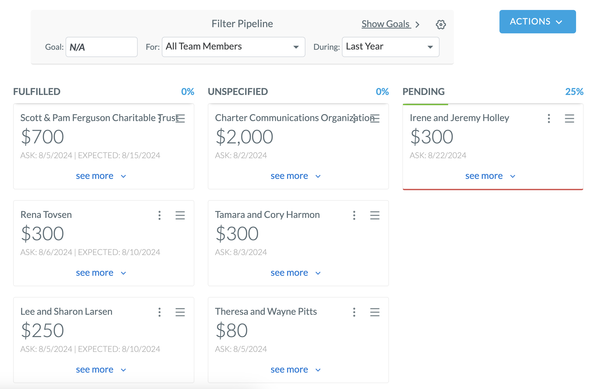The width and height of the screenshot is (593, 389).
Task: Click the Lee and Sharon Larsen name
Action: tap(66, 312)
